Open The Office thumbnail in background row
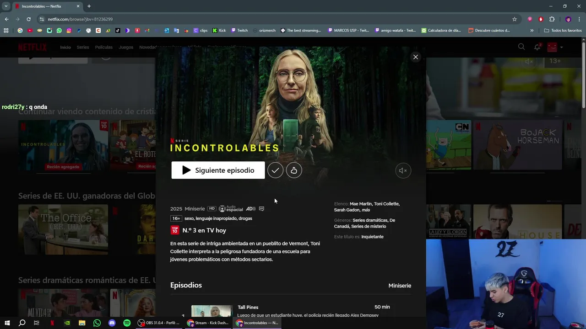The height and width of the screenshot is (329, 586). point(63,229)
